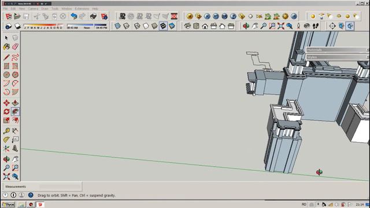370x208 pixels.
Task: Click the V-Ray 'BR' batch render icon
Action: click(224, 16)
